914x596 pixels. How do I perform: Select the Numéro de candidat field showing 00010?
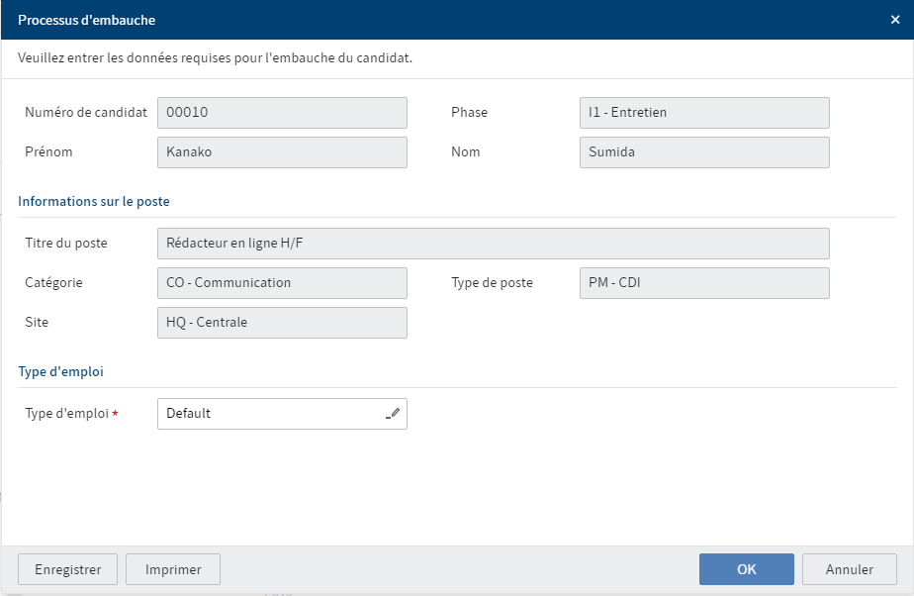(x=282, y=113)
